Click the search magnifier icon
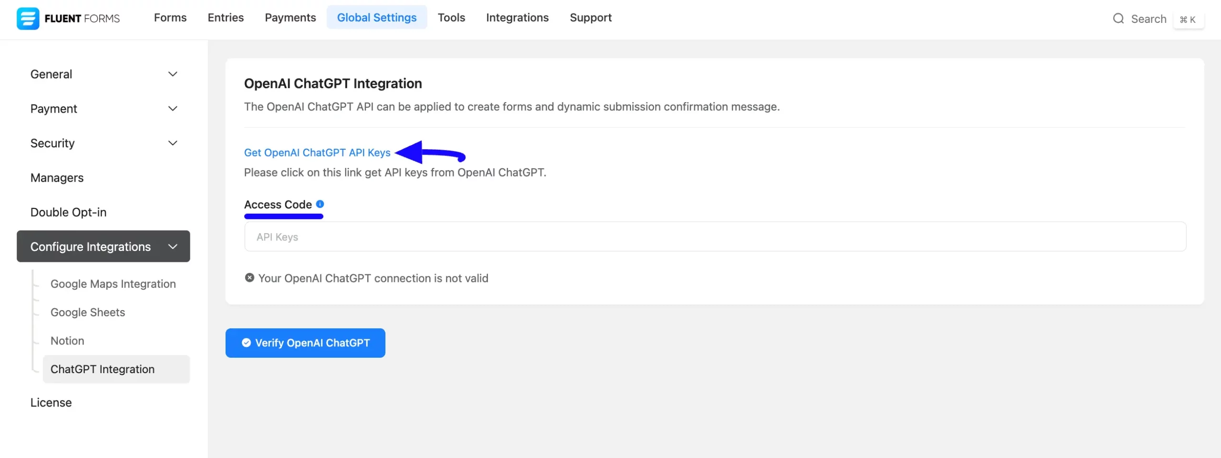This screenshot has height=458, width=1221. 1118,19
